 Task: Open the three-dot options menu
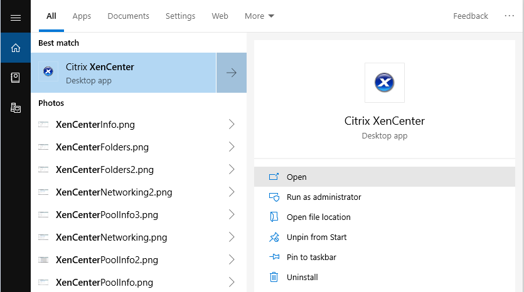tap(509, 16)
